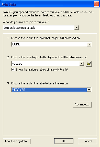Toggle Show the attribute tables of layers checkbox

(13, 70)
